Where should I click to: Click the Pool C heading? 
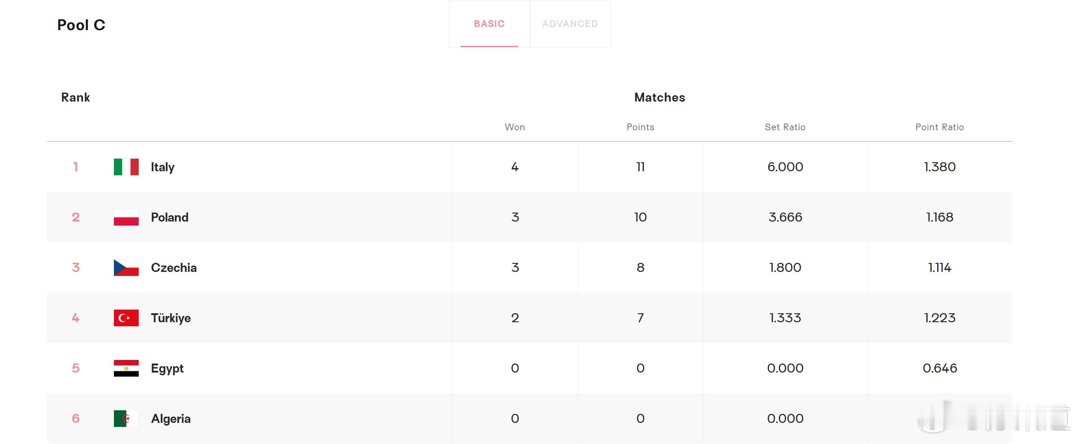[x=81, y=25]
